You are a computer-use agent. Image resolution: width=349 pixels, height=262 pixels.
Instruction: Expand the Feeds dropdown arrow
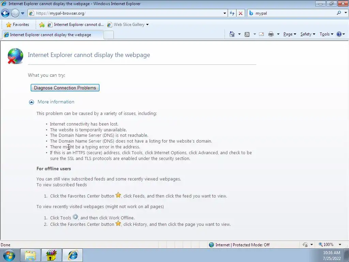(255, 34)
